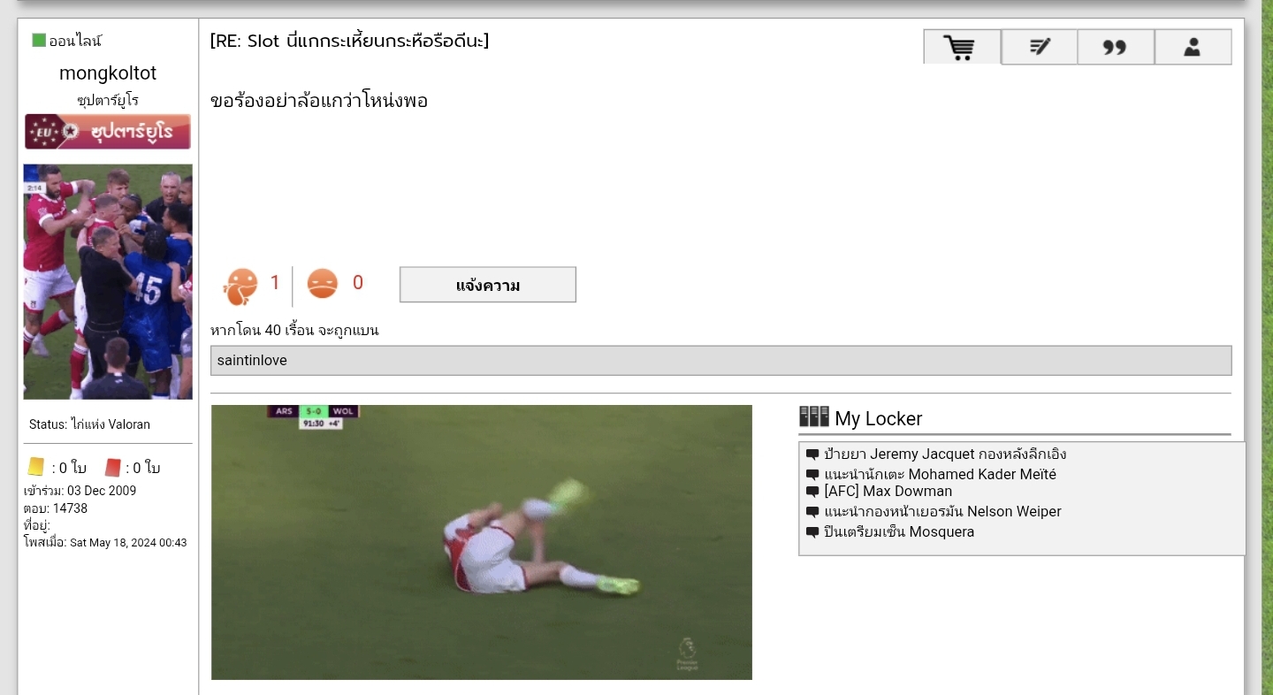Click the saintinlove liker name bar

720,361
